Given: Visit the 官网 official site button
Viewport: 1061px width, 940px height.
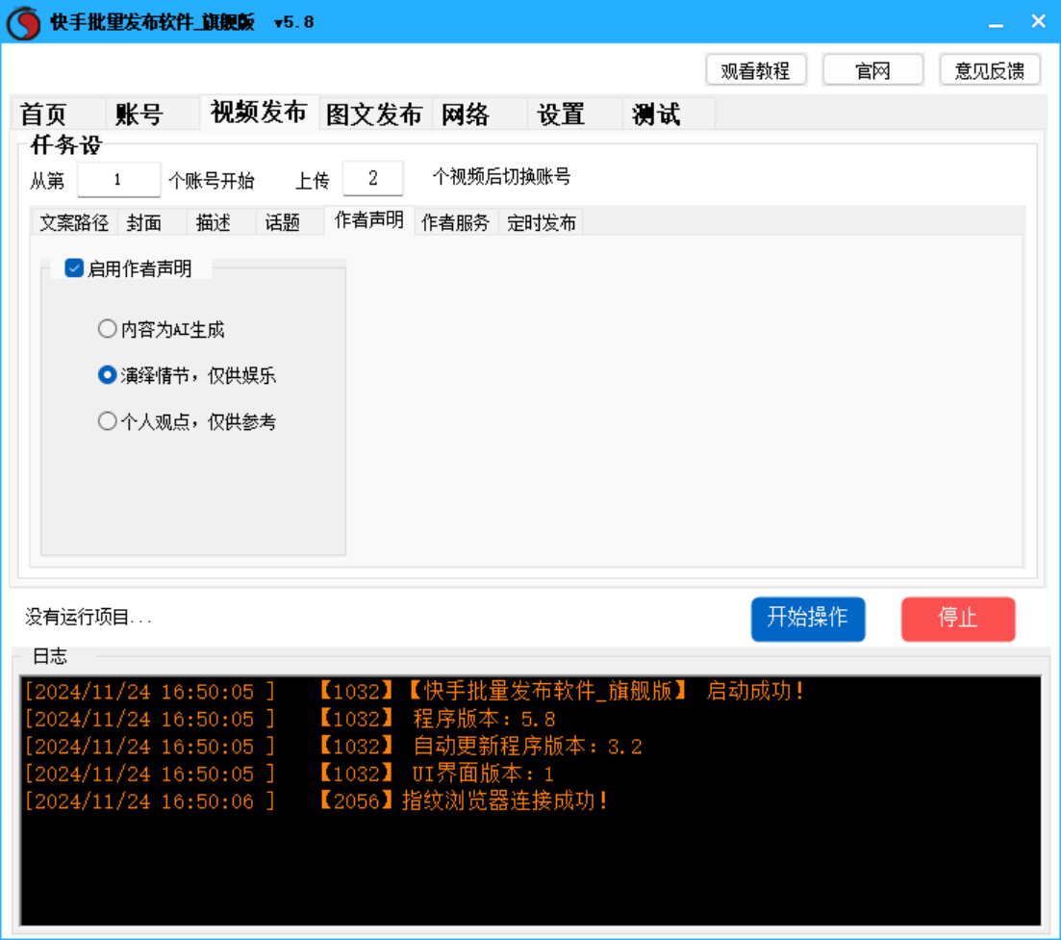Looking at the screenshot, I should pyautogui.click(x=872, y=70).
